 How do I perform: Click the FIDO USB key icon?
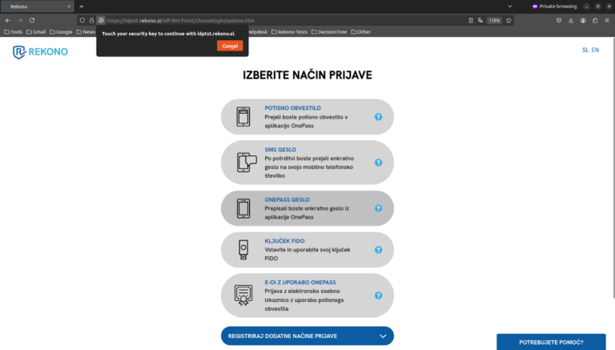tap(243, 250)
